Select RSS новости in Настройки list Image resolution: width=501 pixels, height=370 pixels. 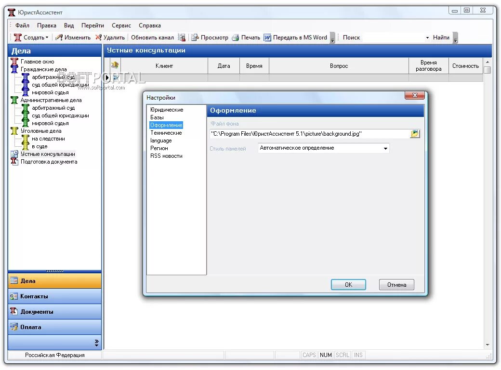click(167, 156)
